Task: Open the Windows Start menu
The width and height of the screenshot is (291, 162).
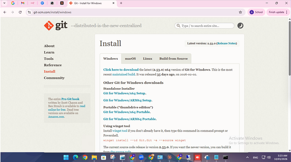Action: (66, 157)
